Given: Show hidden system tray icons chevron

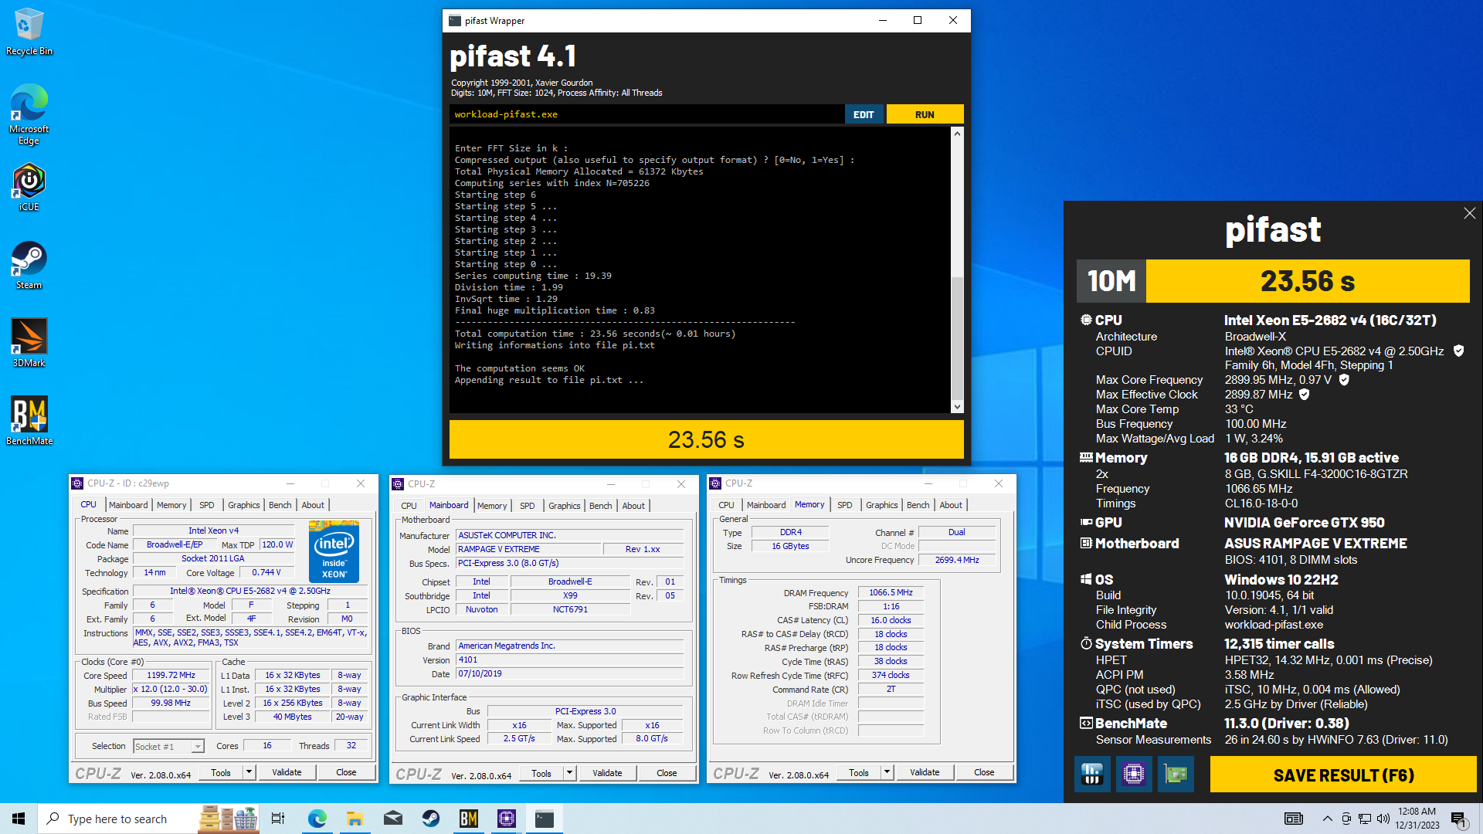Looking at the screenshot, I should [1327, 819].
